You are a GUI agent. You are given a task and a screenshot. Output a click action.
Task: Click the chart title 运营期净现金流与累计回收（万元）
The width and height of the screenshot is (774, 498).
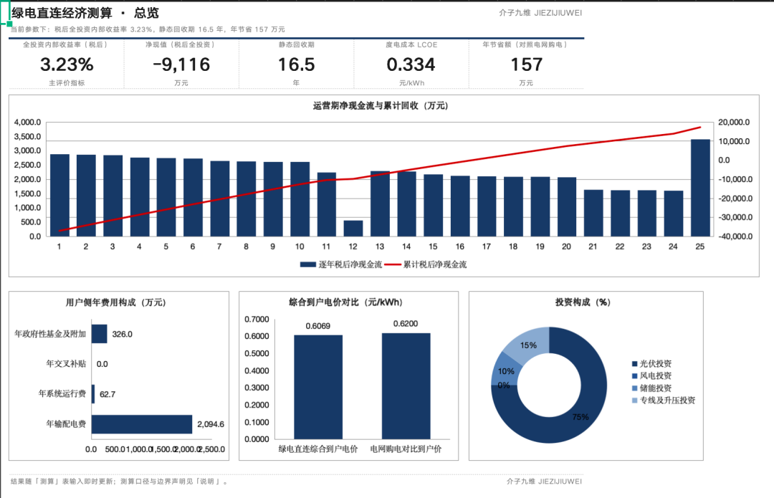click(381, 105)
